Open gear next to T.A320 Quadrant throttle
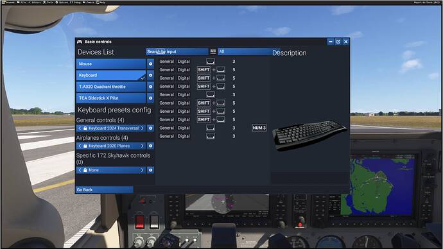 151,87
